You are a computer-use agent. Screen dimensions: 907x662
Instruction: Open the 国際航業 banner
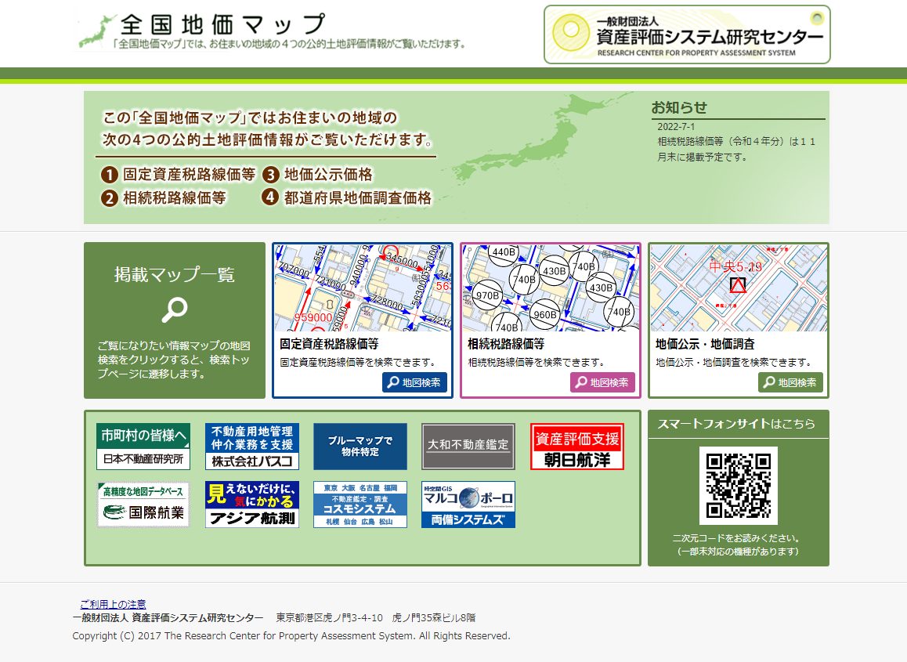[143, 505]
